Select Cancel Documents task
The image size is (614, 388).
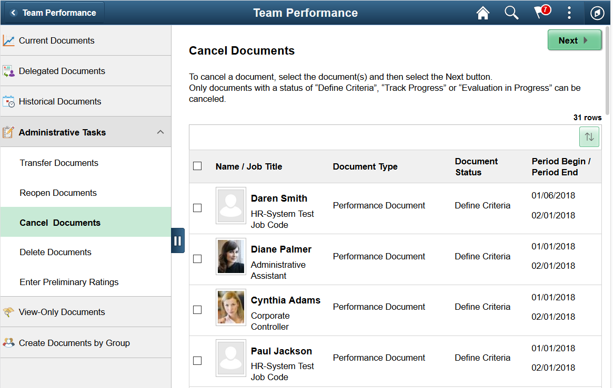coord(86,223)
